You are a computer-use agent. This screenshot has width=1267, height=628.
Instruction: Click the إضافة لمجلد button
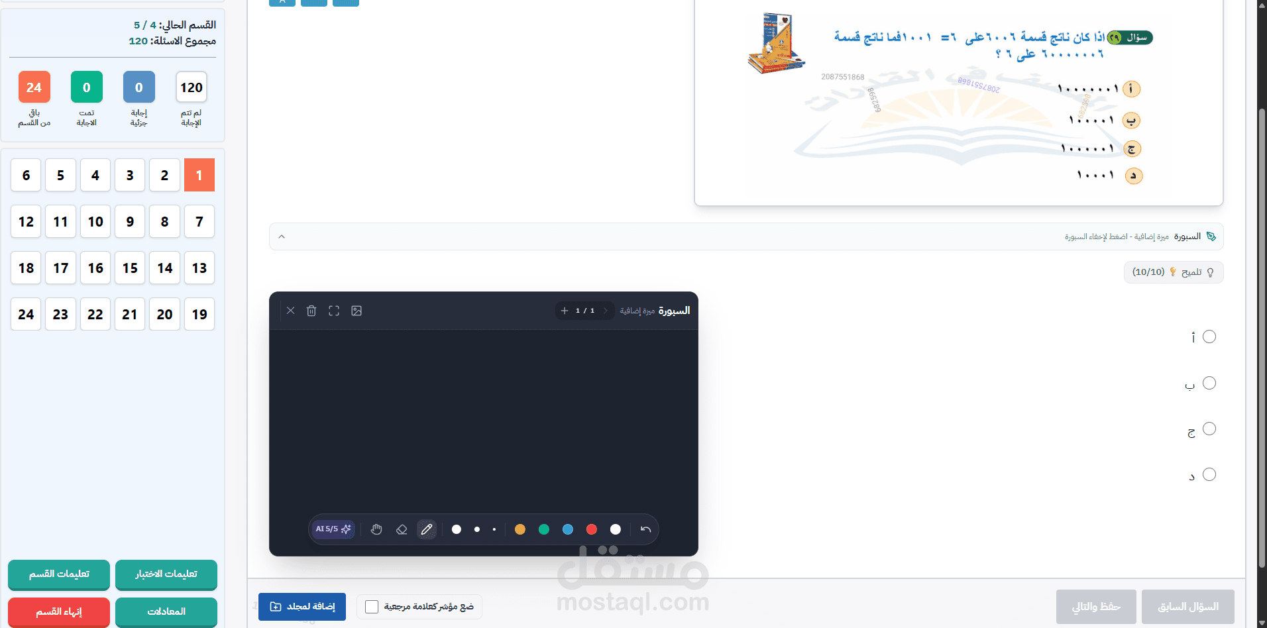point(302,607)
